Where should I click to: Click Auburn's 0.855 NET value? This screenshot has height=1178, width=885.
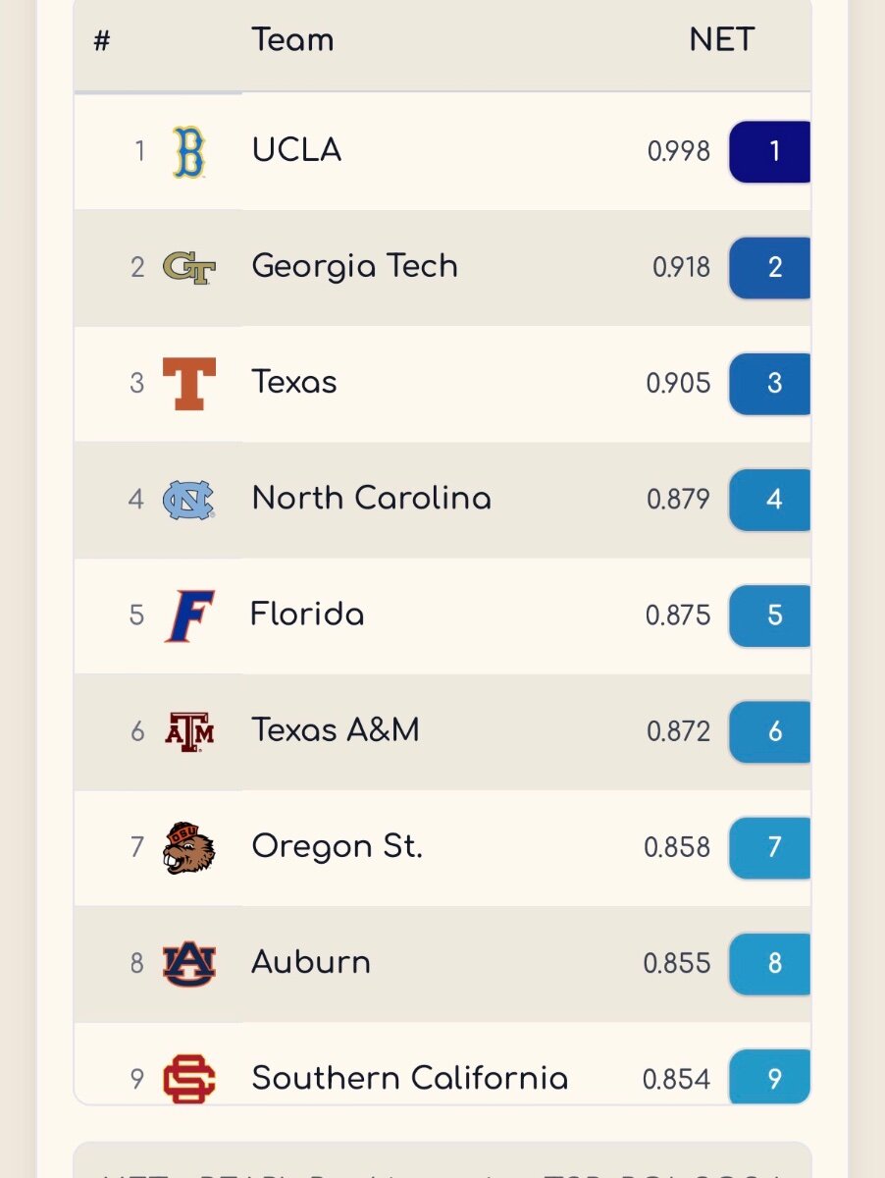point(677,963)
